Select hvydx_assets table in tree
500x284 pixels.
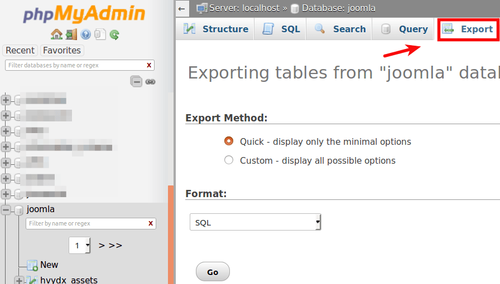[x=69, y=280]
